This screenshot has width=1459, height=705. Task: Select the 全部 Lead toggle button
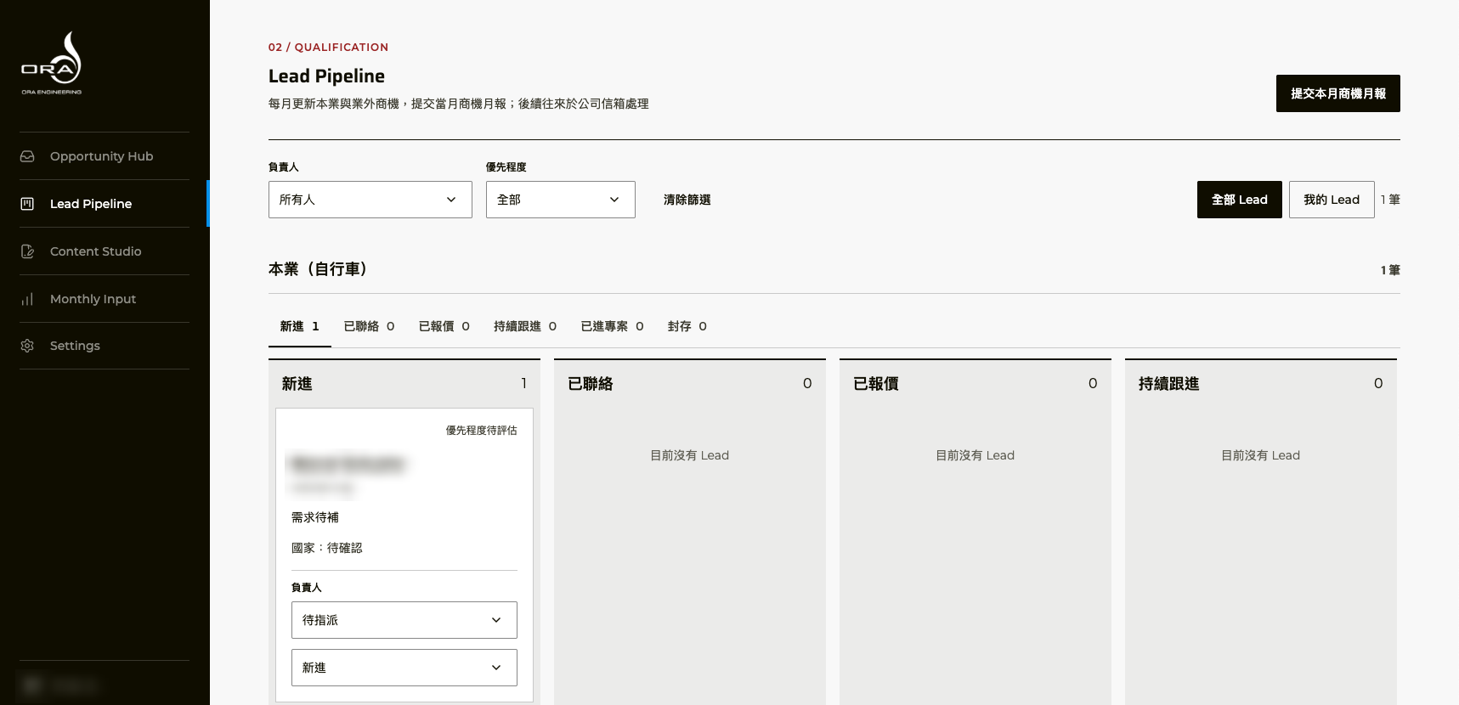(1239, 200)
